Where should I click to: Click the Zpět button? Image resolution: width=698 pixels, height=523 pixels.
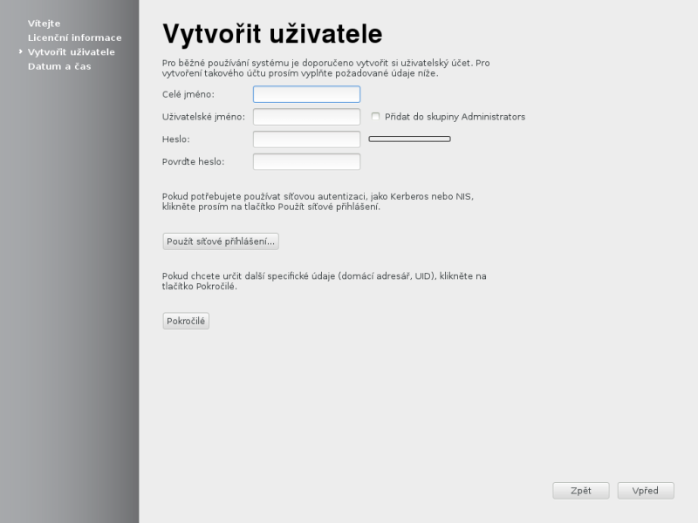(x=580, y=490)
